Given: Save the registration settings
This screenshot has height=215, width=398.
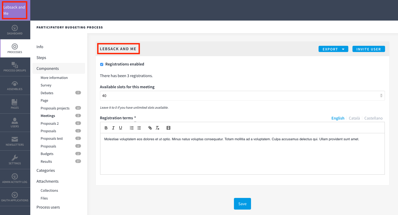Looking at the screenshot, I should point(242,204).
